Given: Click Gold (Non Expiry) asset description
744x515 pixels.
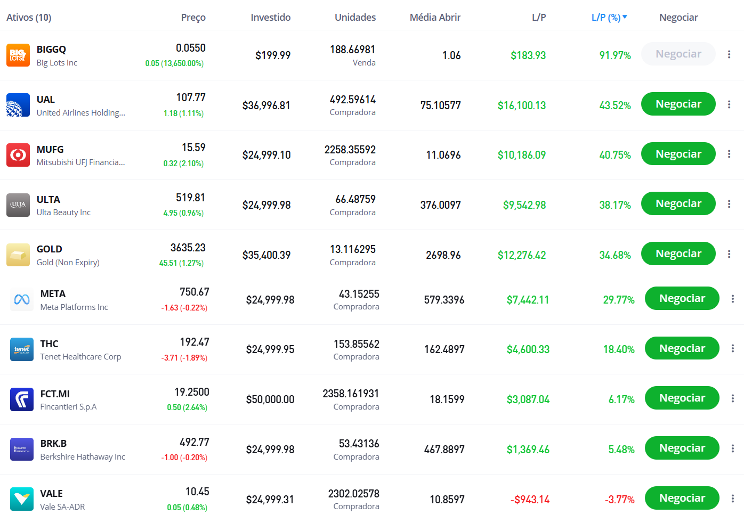Looking at the screenshot, I should (68, 263).
